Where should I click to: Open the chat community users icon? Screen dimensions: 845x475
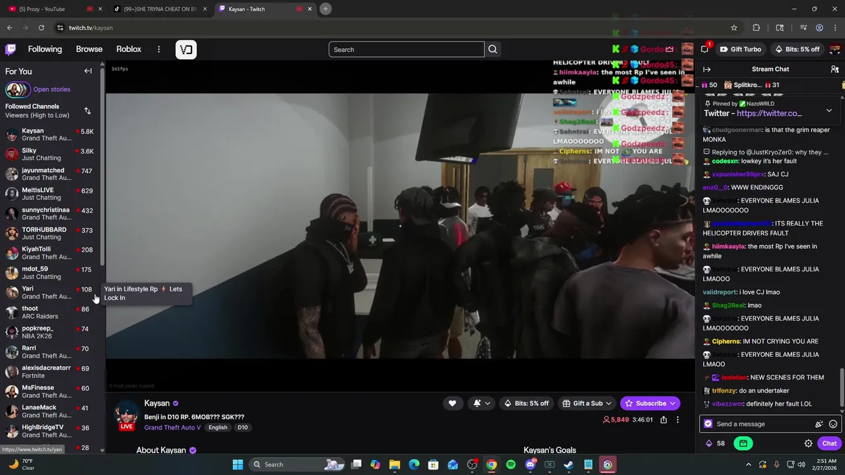pos(834,69)
